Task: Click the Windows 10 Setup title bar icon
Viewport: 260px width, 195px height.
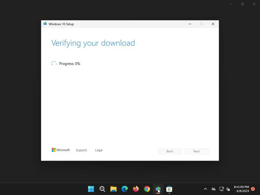Action: (x=45, y=24)
